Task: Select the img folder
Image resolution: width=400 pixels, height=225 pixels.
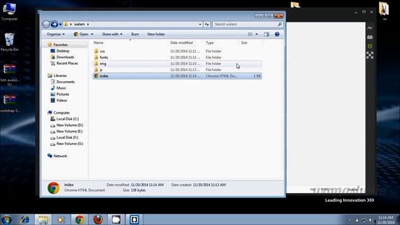Action: coord(177,64)
